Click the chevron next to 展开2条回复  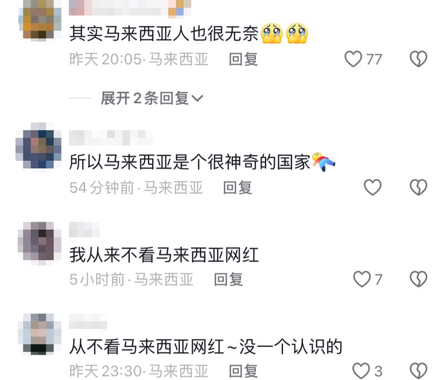[197, 99]
